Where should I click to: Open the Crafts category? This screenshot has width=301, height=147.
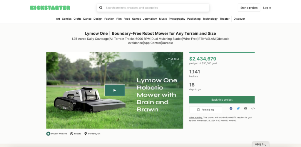(77, 19)
